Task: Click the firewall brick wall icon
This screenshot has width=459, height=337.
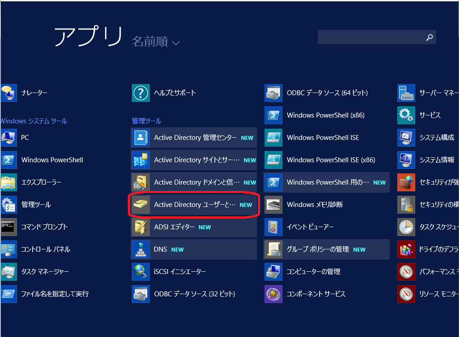Action: click(406, 182)
